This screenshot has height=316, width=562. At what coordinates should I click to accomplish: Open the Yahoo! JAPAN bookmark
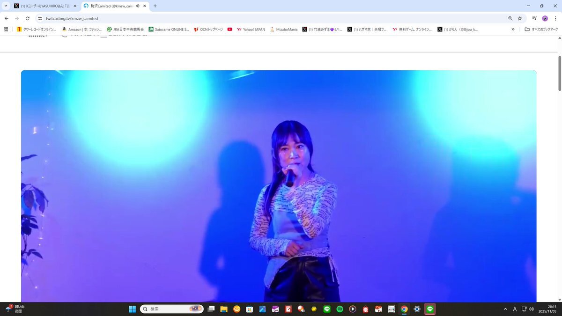click(251, 29)
